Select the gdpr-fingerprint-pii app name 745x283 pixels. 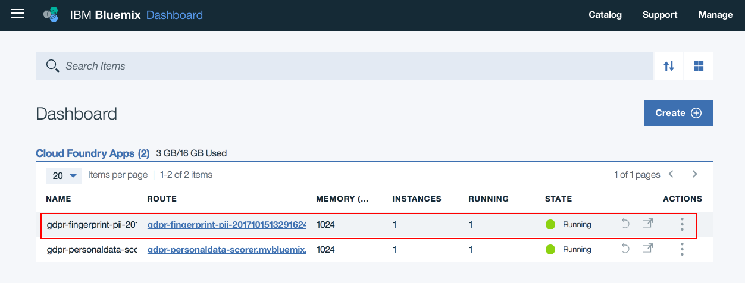92,225
